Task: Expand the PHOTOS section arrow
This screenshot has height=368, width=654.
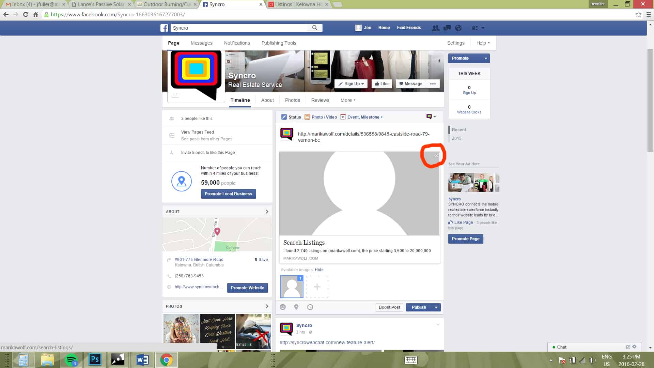Action: pyautogui.click(x=267, y=306)
